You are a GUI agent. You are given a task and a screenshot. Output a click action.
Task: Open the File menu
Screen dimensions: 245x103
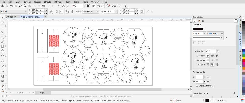click(x=3, y=2)
